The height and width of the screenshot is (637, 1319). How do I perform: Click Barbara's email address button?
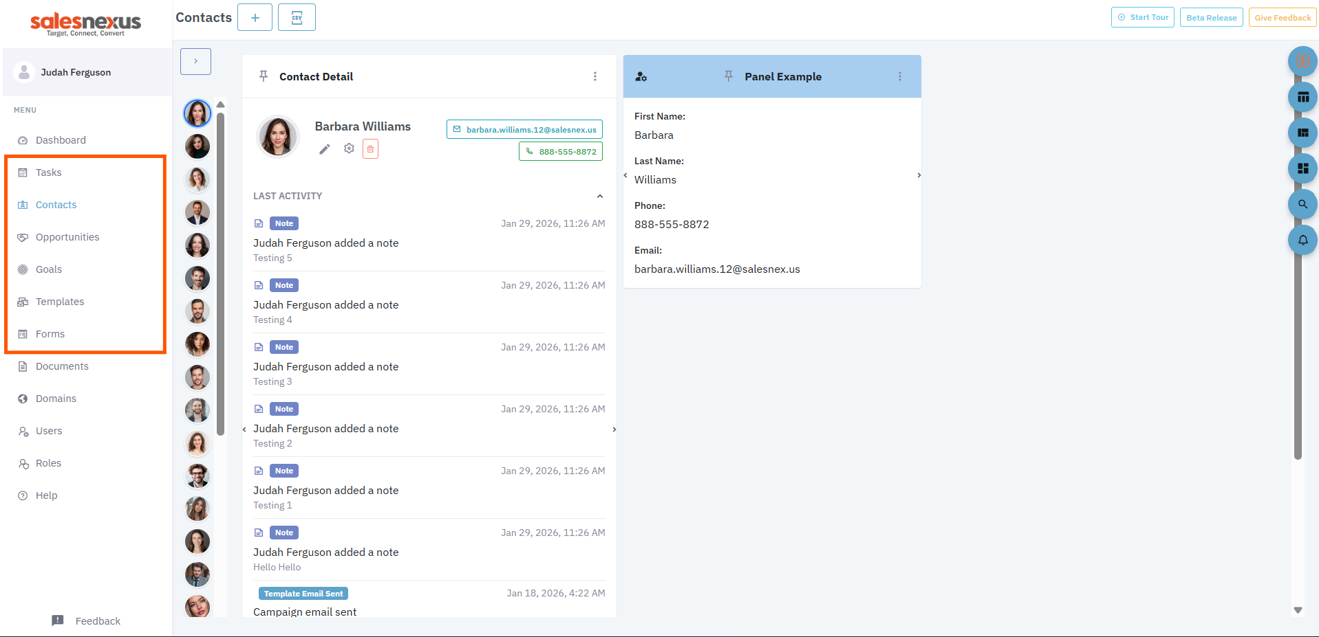pyautogui.click(x=524, y=129)
